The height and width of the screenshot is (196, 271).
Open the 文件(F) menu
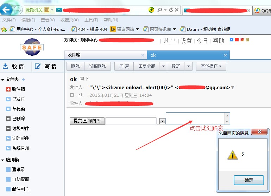(9, 20)
